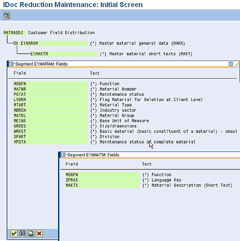240x241 pixels.
Task: Click the LVORM deletion flag field
Action: click(x=19, y=99)
